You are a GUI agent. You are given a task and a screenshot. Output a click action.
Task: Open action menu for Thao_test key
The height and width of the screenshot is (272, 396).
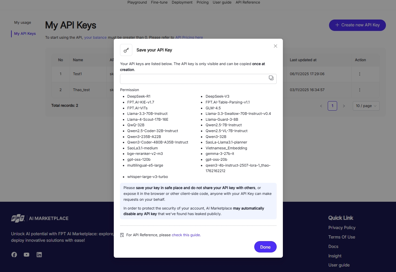pos(360,90)
